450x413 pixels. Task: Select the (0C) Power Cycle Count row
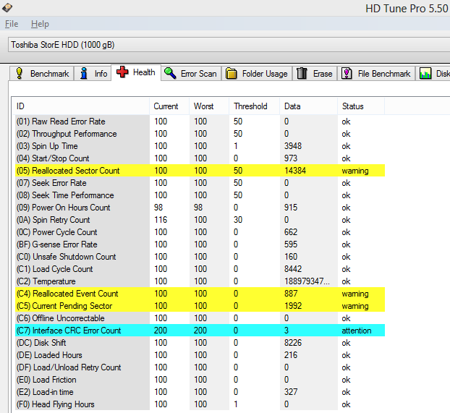click(x=200, y=232)
